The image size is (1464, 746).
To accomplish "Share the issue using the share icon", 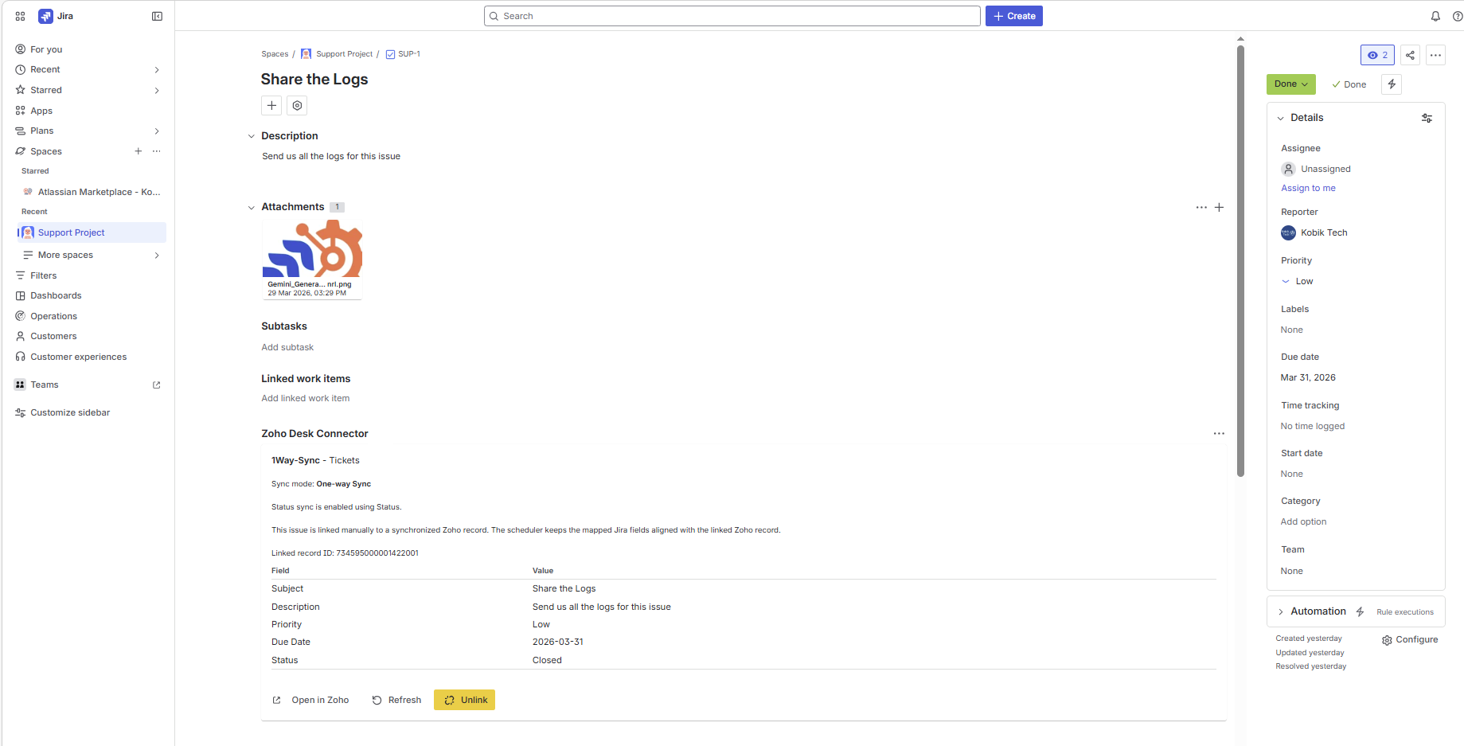I will [1409, 55].
